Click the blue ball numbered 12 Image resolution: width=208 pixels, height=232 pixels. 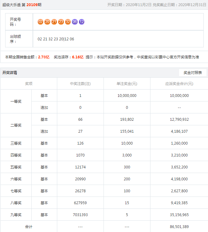pyautogui.click(x=82, y=22)
